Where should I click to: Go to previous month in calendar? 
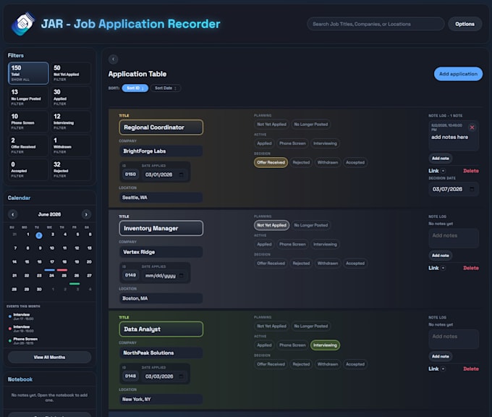[12, 214]
